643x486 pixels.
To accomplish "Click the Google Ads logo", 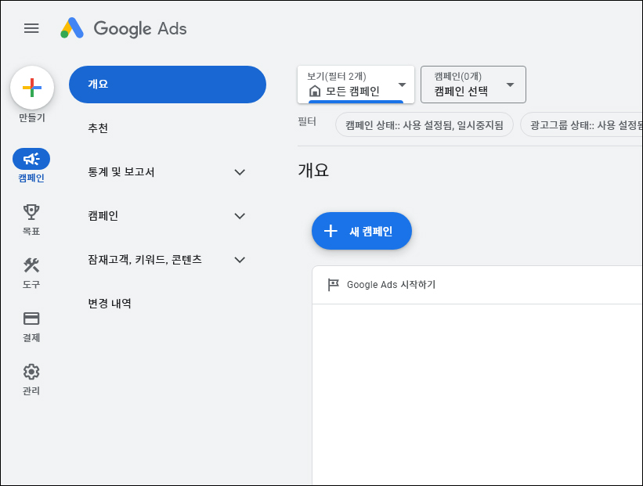I will 124,29.
